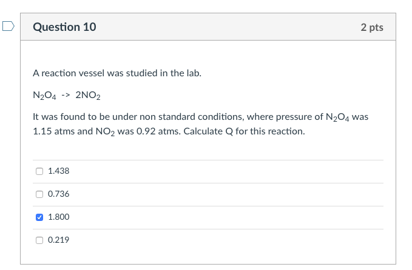Viewport: 412px width, 270px height.
Task: Flag Question 10 with the bookmark icon
Action: click(x=7, y=27)
